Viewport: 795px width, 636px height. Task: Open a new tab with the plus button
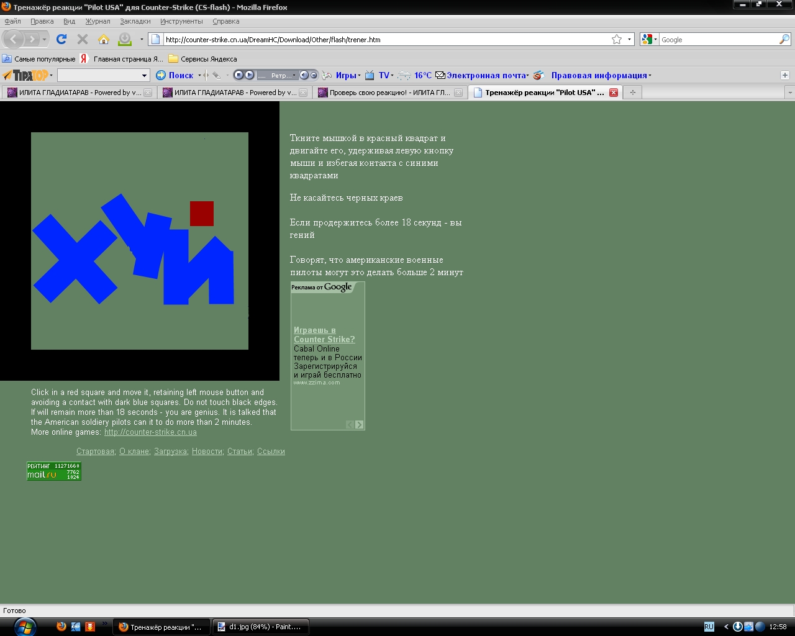[x=633, y=93]
